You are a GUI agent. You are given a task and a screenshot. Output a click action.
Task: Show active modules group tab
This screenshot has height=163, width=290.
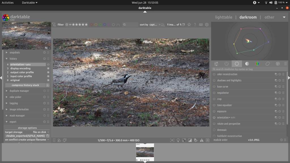[x=226, y=64]
